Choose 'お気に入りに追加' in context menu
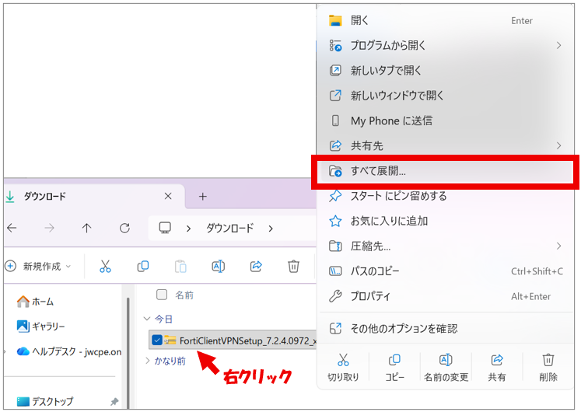The height and width of the screenshot is (412, 581). pos(446,221)
